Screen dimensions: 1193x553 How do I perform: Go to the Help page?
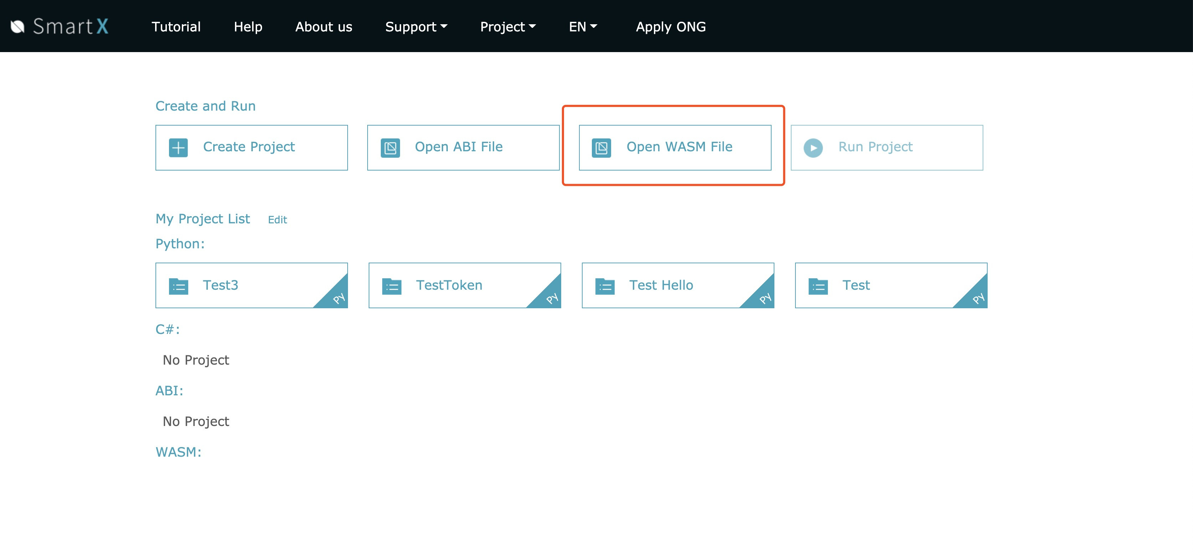coord(248,27)
